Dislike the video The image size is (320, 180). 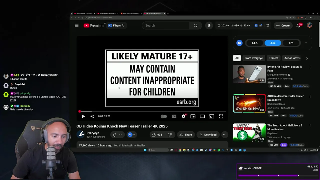170,135
